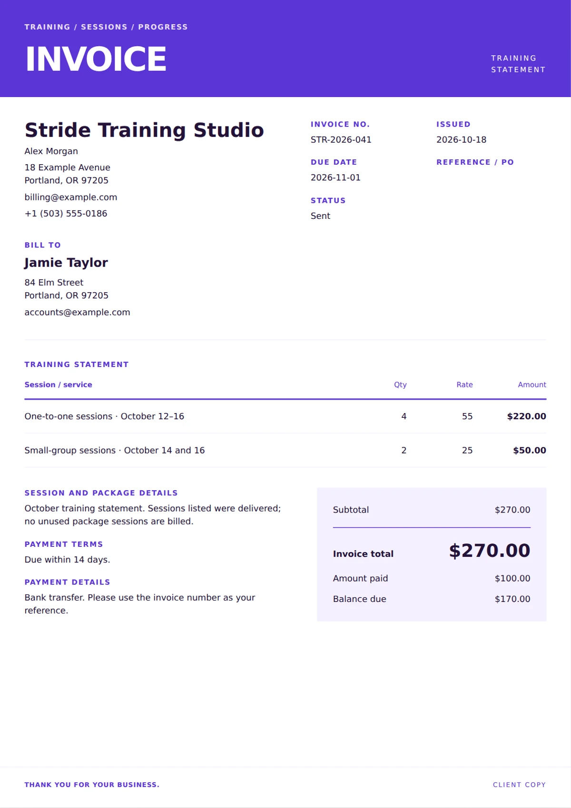Select the amount $50.00
Screen dimensions: 571x808
[530, 450]
